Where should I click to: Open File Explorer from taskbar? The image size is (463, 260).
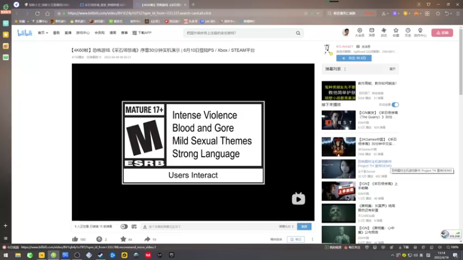[18, 255]
